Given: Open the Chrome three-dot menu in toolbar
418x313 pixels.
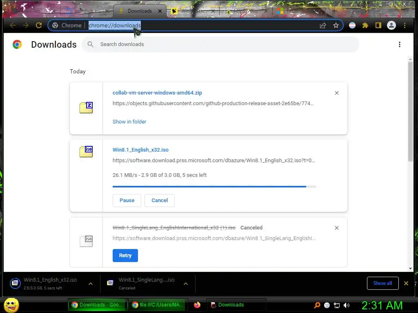Looking at the screenshot, I should [x=405, y=25].
